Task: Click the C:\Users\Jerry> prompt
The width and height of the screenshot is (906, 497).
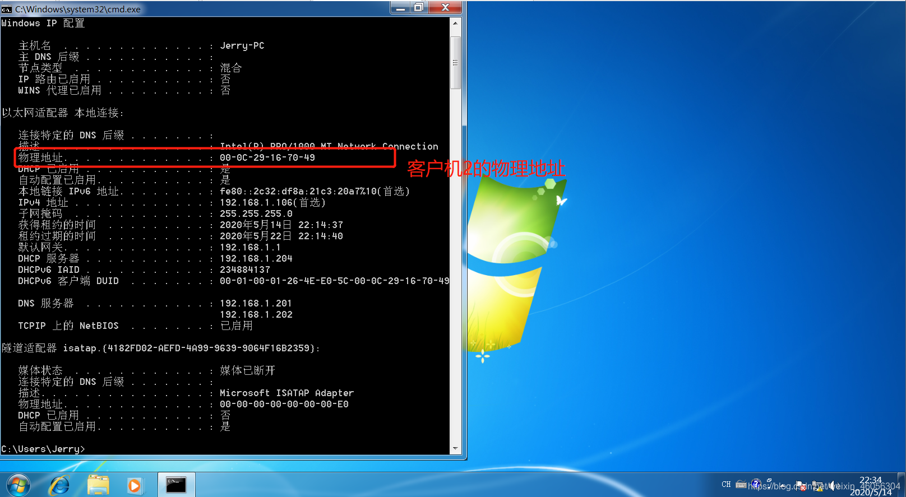Action: 43,449
